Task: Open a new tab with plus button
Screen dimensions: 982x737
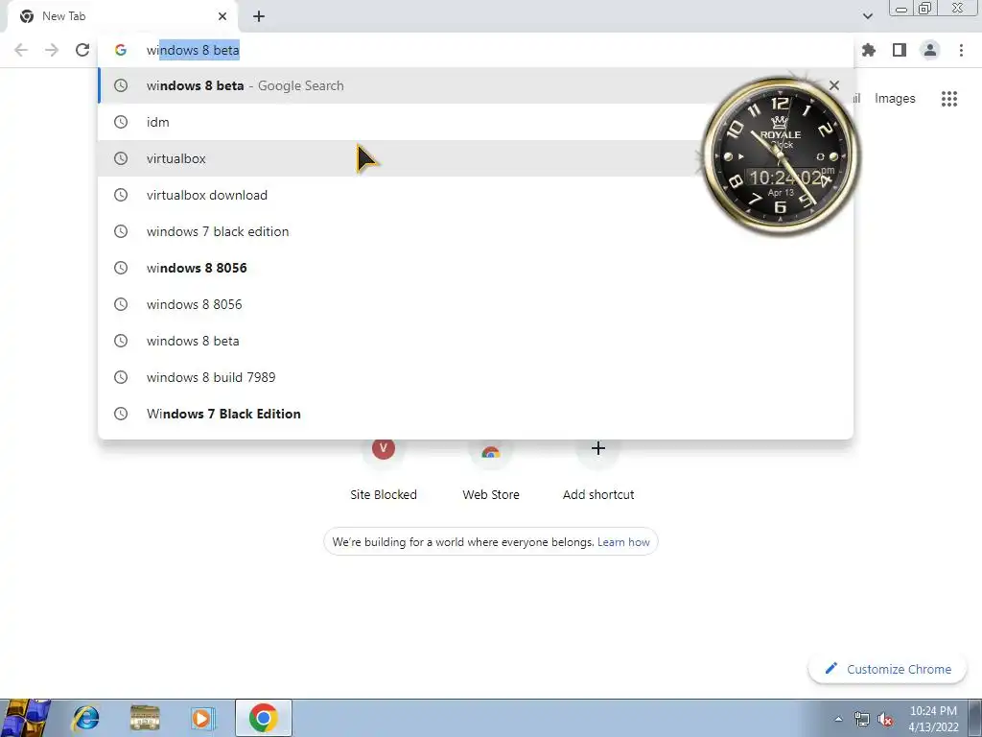Action: click(x=259, y=16)
